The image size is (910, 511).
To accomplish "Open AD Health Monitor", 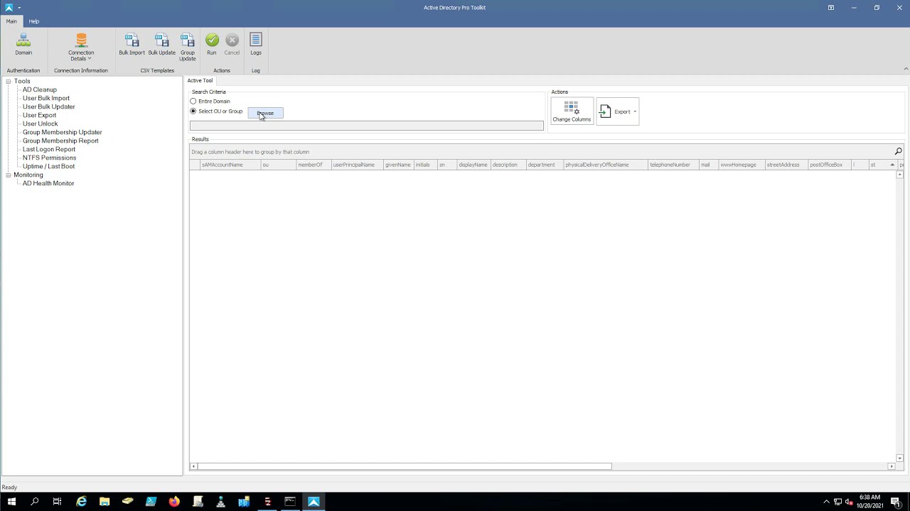I will click(48, 183).
